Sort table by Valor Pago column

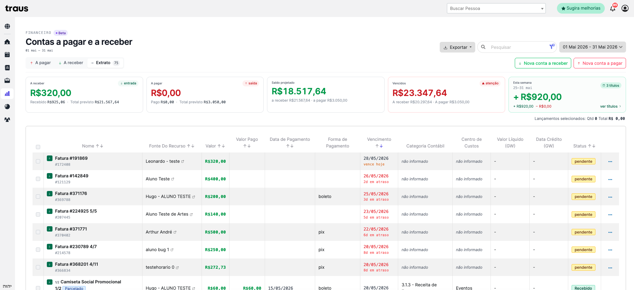[247, 146]
